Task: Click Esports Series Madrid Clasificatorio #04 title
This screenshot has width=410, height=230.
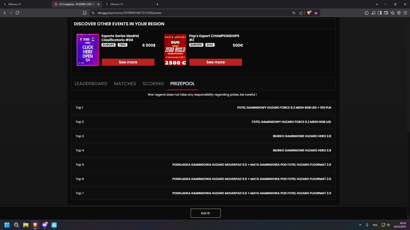Action: pos(120,38)
